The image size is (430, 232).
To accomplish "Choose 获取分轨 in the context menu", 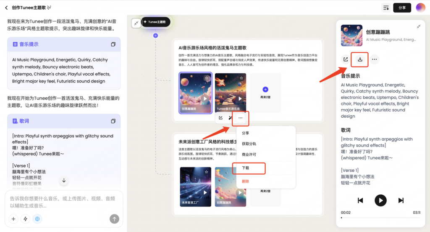I will [249, 144].
